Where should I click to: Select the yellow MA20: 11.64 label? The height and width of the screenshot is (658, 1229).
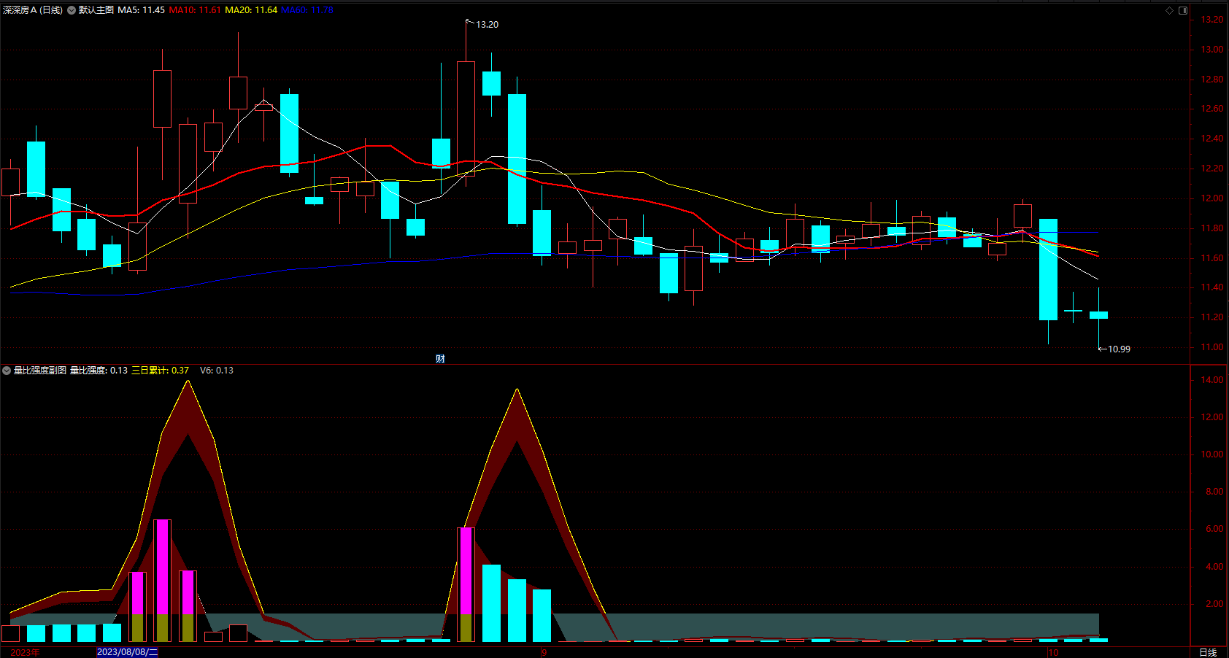click(251, 10)
